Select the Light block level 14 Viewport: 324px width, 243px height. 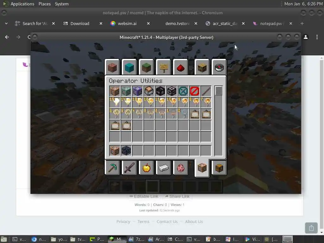click(x=126, y=103)
